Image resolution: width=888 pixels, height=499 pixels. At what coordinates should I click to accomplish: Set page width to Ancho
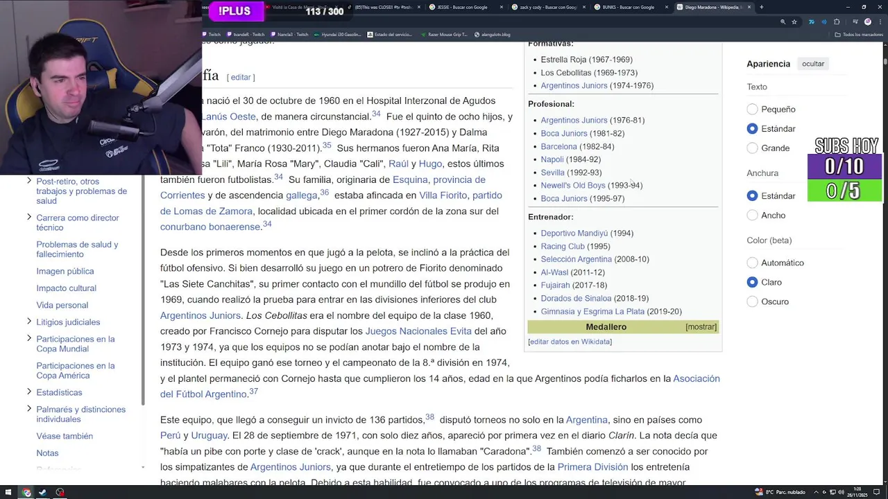point(752,215)
